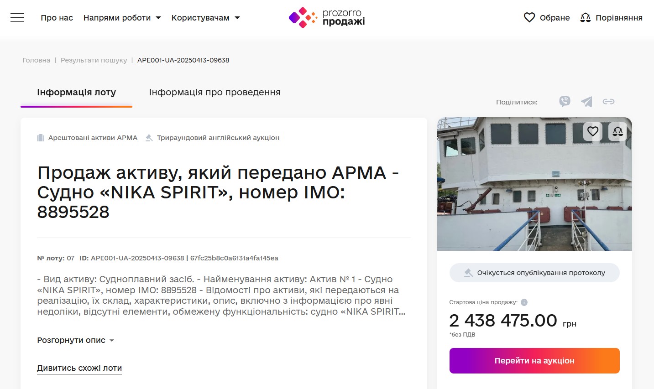This screenshot has height=389, width=654.
Task: Copy lot link using chain icon
Action: click(x=608, y=101)
